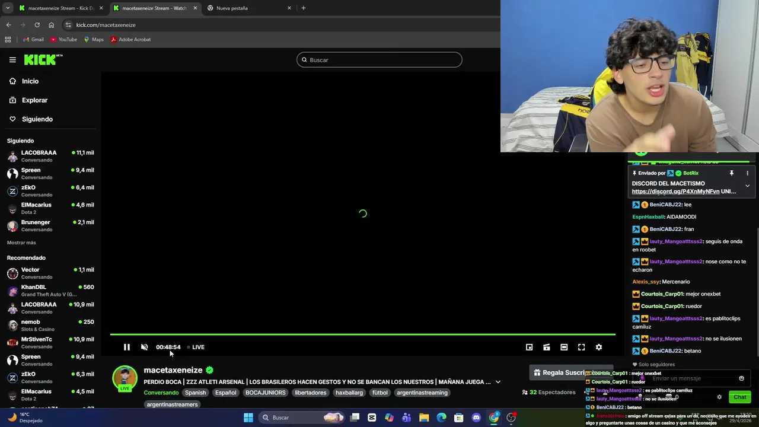This screenshot has height=427, width=759.
Task: Select the BOCAJUNIORS tag
Action: 266,393
